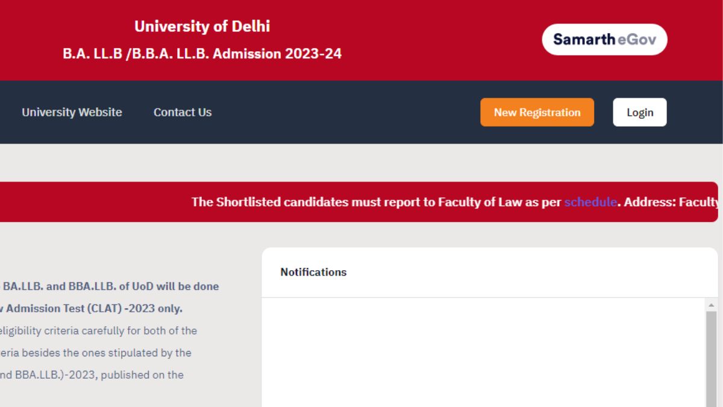
Task: Open the schedule link in the red banner
Action: (590, 202)
